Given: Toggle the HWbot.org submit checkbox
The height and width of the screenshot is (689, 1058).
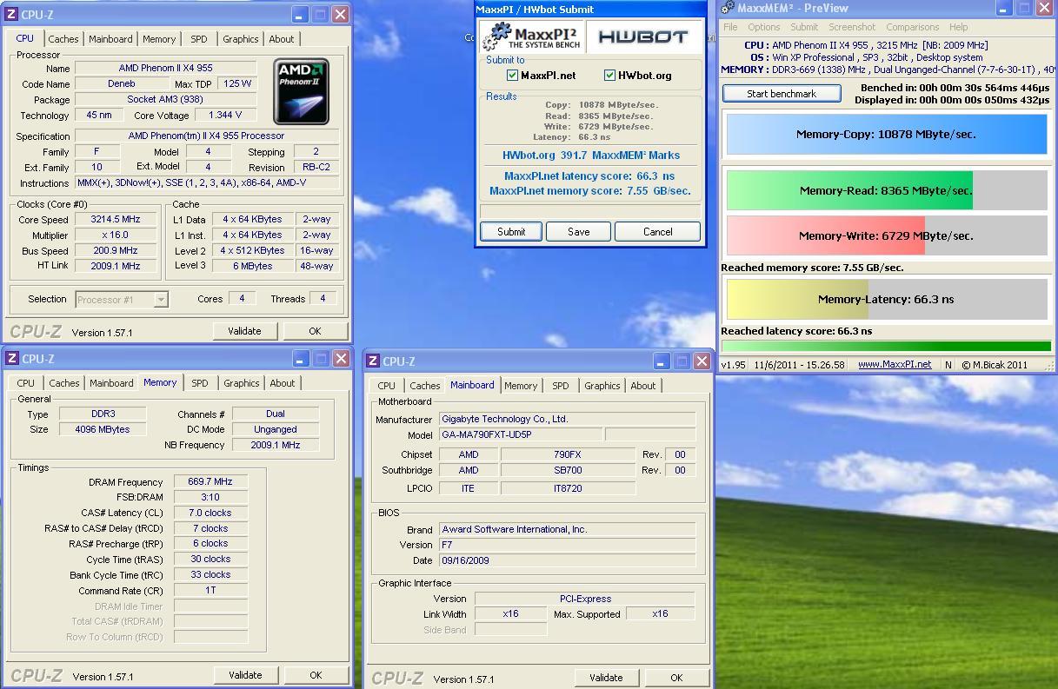Looking at the screenshot, I should [609, 76].
